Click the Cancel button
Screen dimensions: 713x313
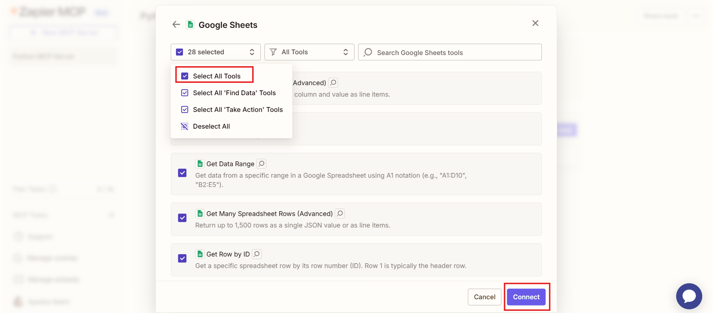pos(484,297)
